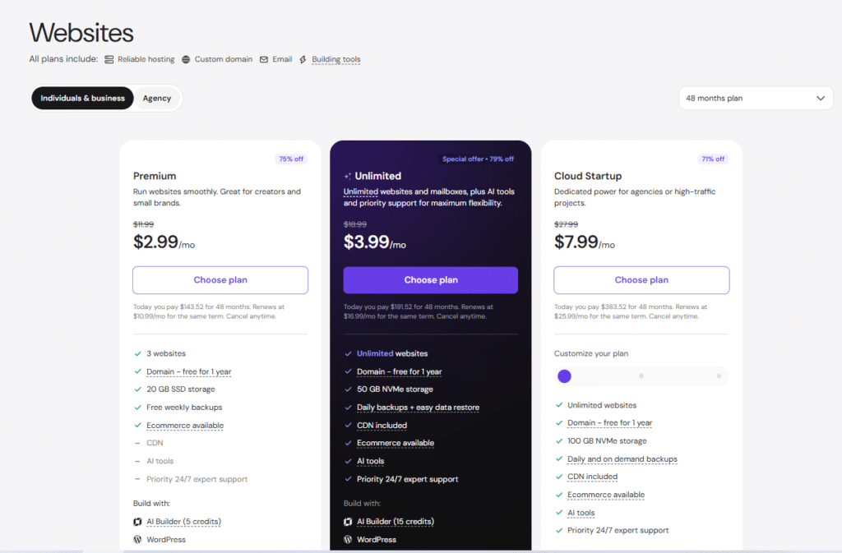Select the Individuals & business tab

[83, 98]
